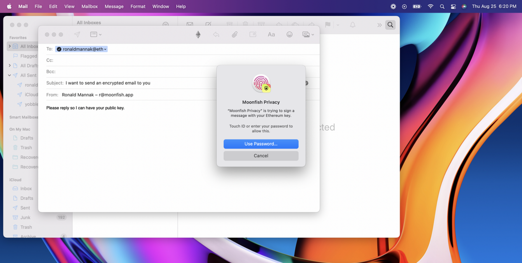Open the File menu

(x=38, y=6)
